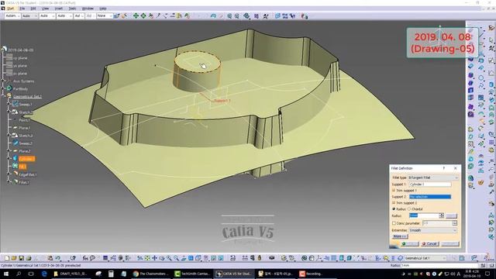
Task: Select Geometrical Set.1 in the tree
Action: pyautogui.click(x=27, y=96)
